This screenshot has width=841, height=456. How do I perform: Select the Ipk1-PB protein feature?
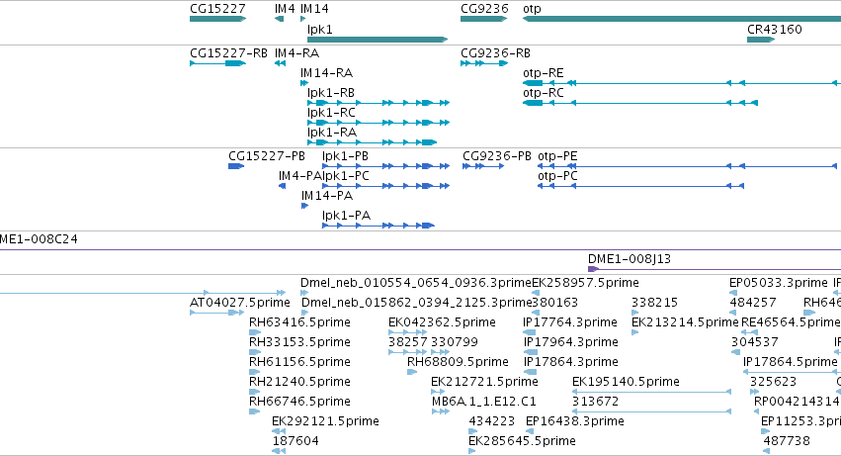click(386, 166)
